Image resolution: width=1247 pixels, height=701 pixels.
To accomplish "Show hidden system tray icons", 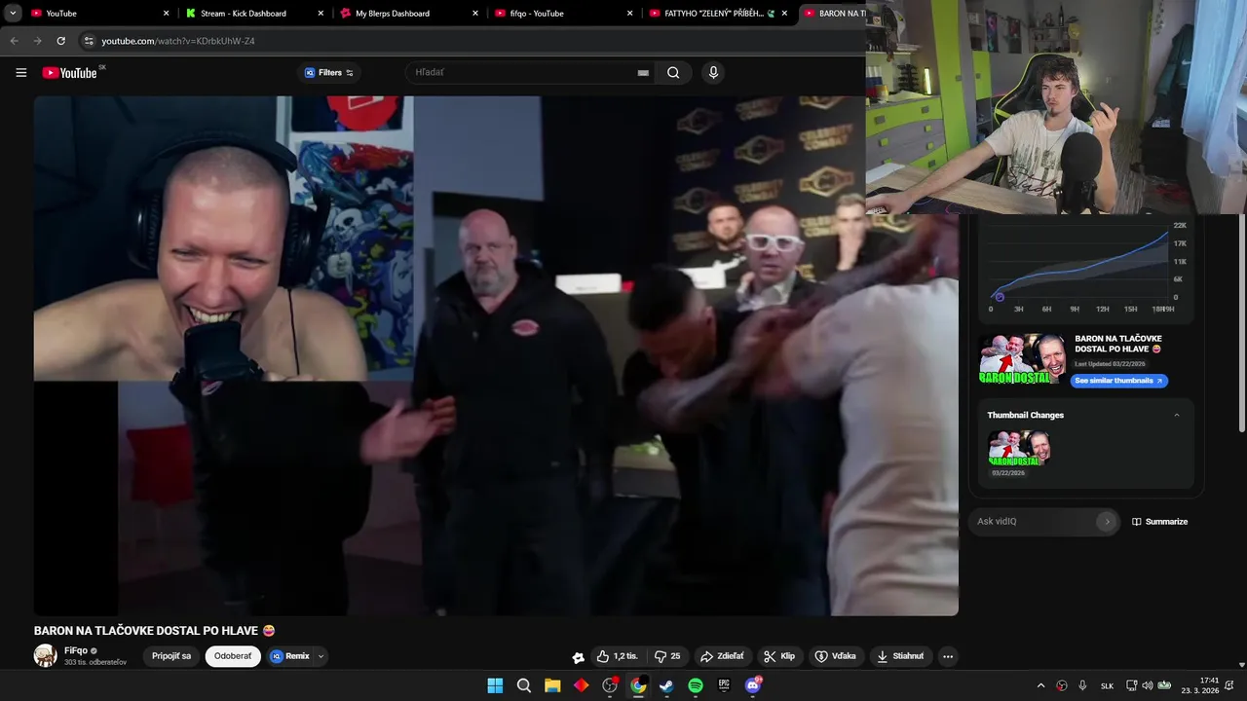I will 1040,685.
